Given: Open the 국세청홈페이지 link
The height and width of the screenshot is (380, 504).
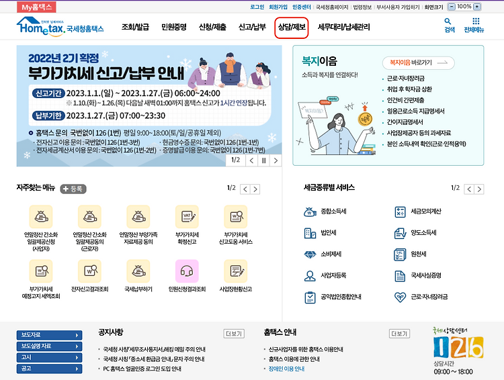Looking at the screenshot, I should coord(332,7).
